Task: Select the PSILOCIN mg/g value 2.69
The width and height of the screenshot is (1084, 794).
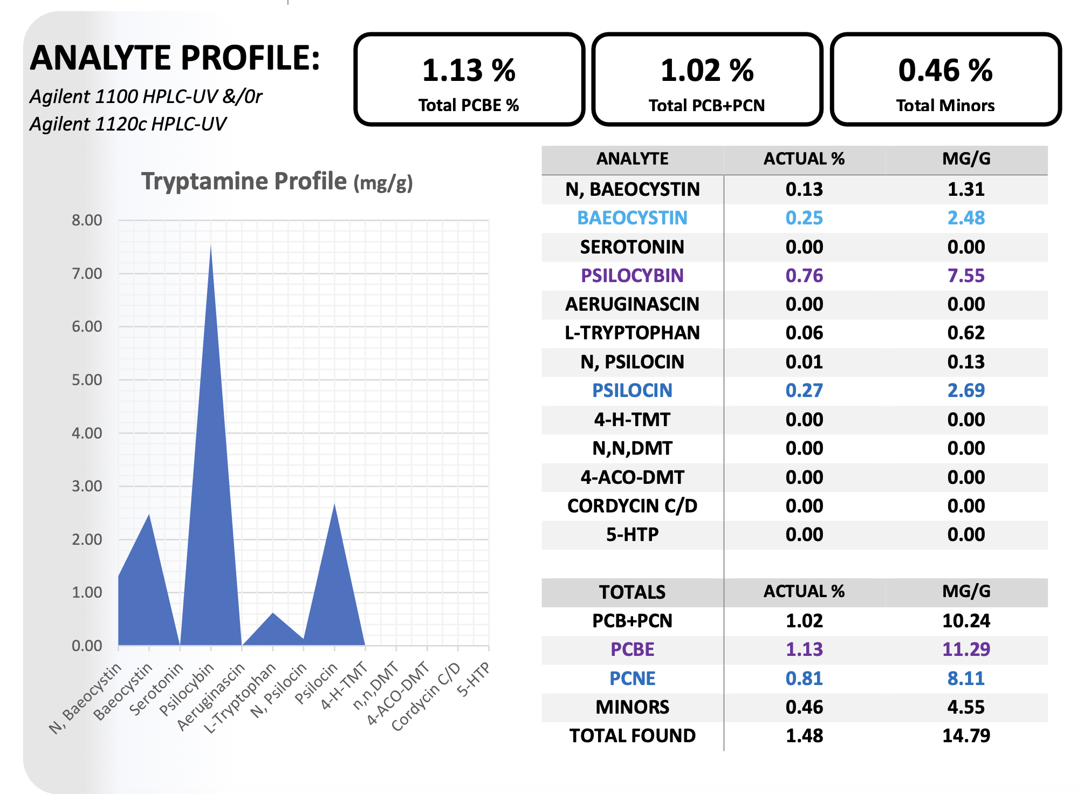Action: tap(965, 391)
